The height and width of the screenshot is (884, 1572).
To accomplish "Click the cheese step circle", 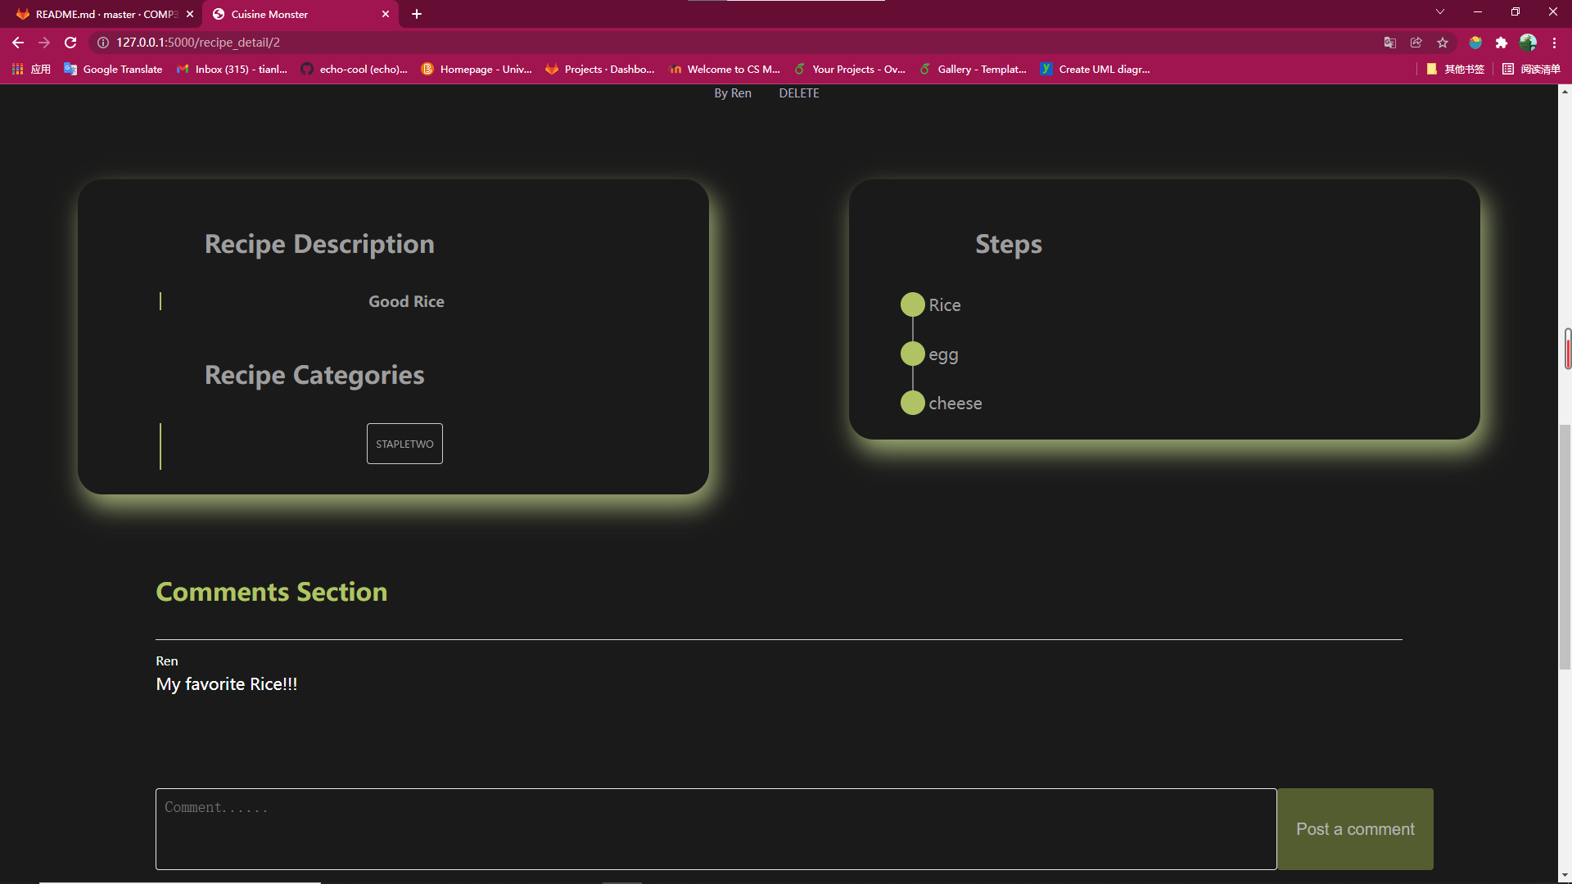I will tap(912, 403).
